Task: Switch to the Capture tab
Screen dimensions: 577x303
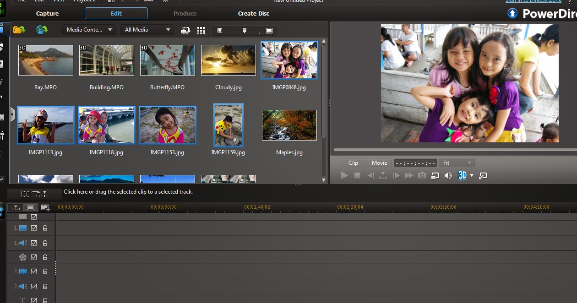Action: [x=48, y=13]
